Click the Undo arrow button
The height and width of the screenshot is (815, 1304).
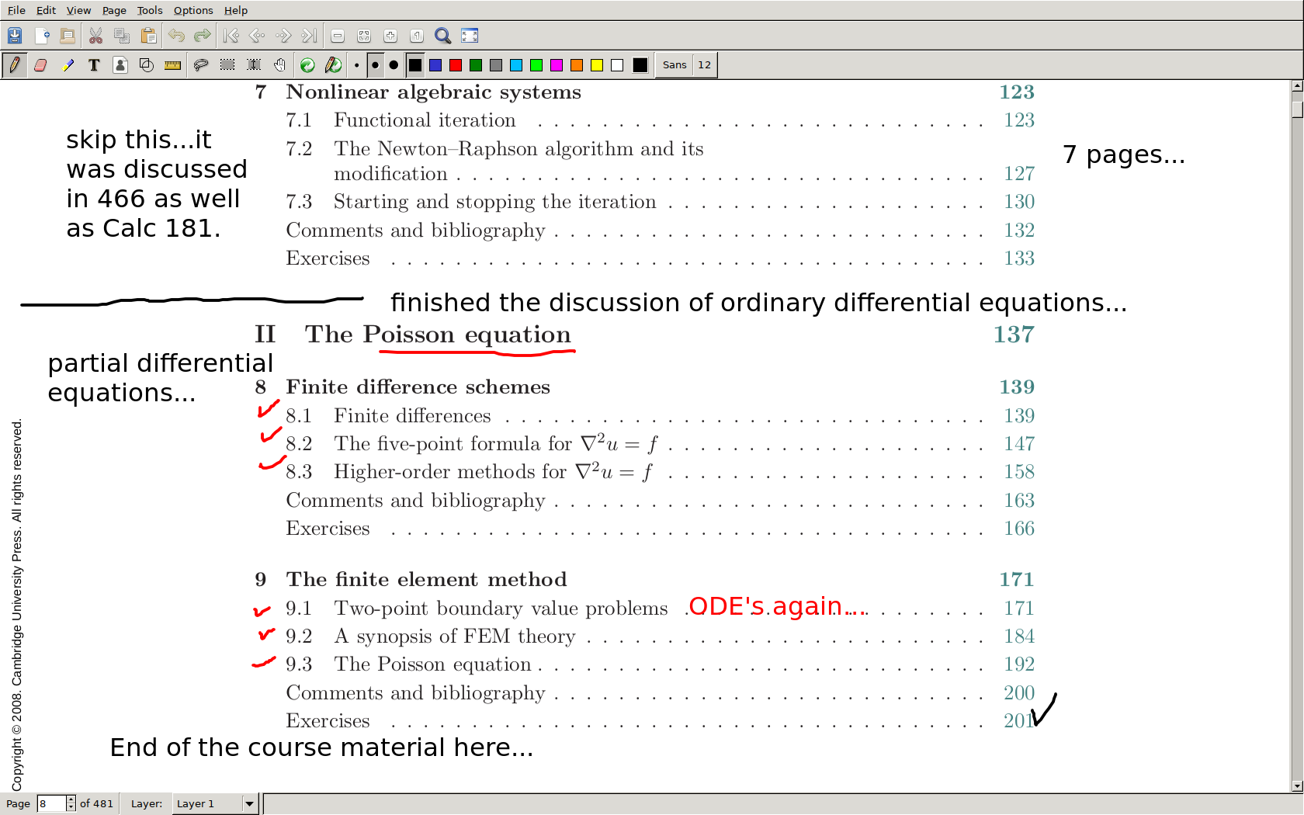(176, 36)
